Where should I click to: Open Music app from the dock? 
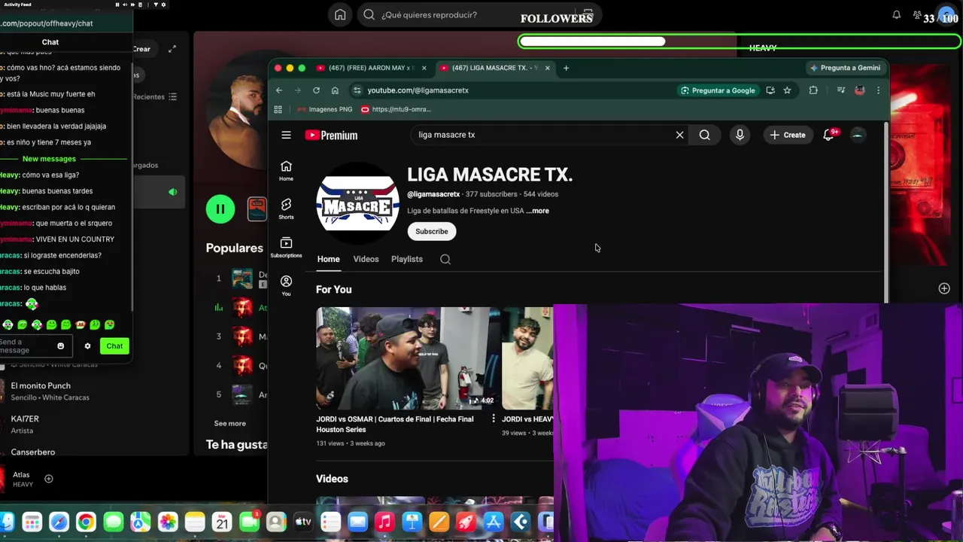[384, 522]
